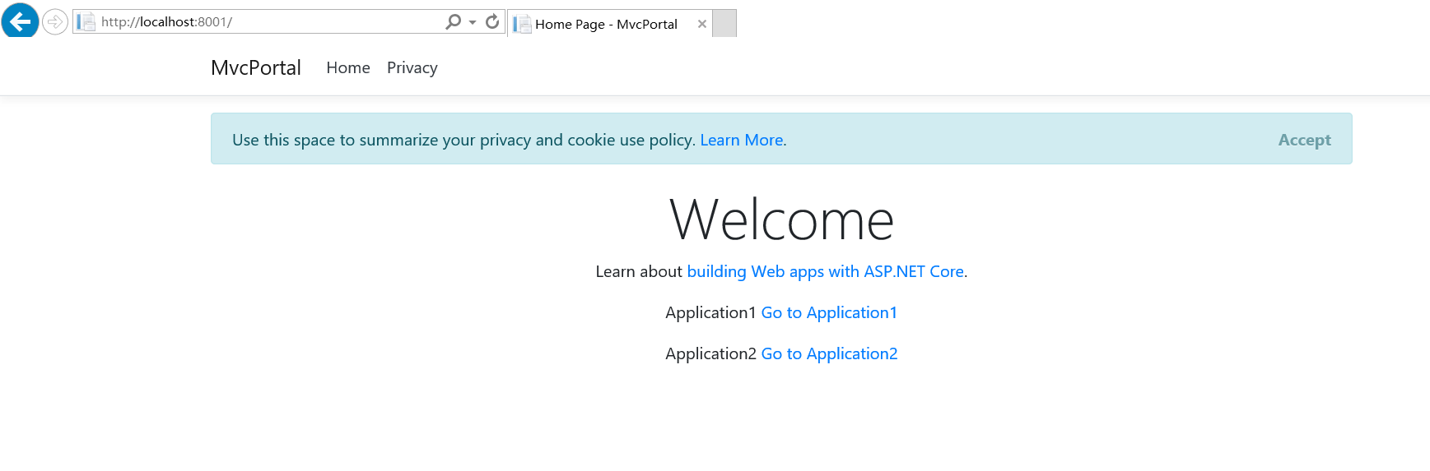Open the Privacy navigation item

click(412, 68)
